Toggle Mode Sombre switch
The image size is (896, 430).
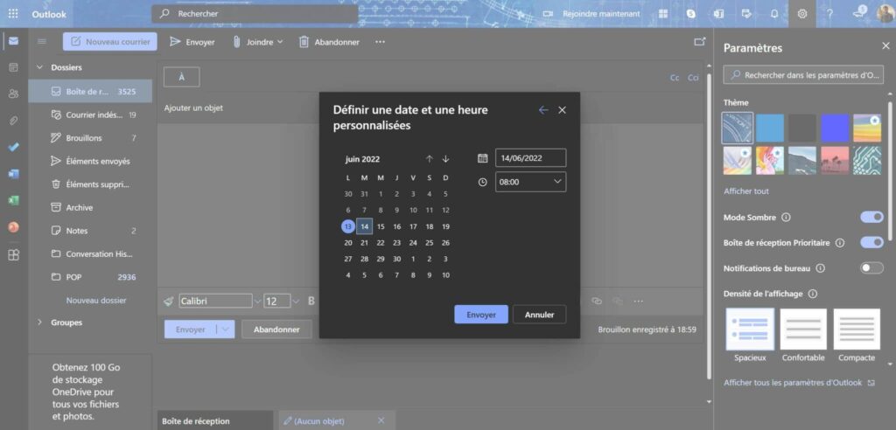(872, 217)
